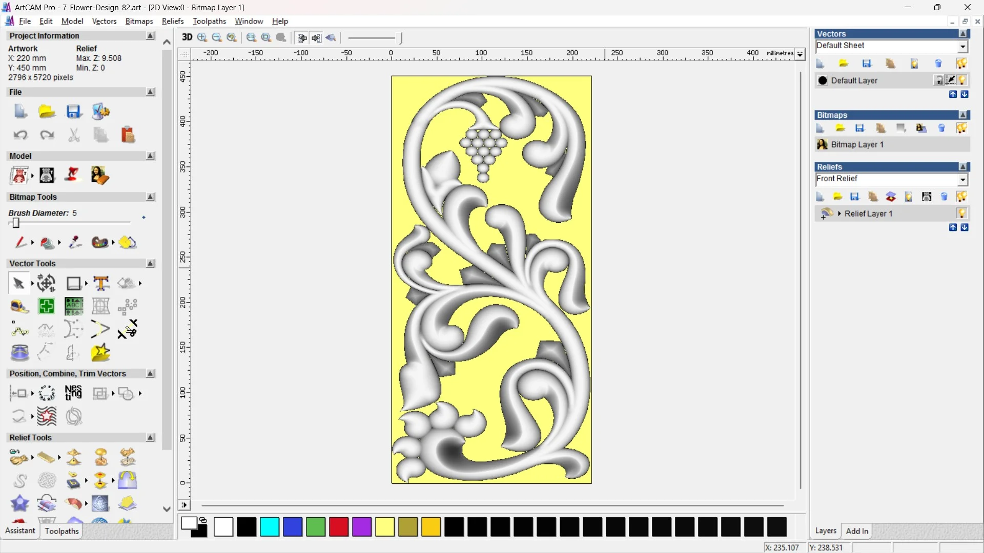Open the Create Star vector tool

pyautogui.click(x=101, y=352)
